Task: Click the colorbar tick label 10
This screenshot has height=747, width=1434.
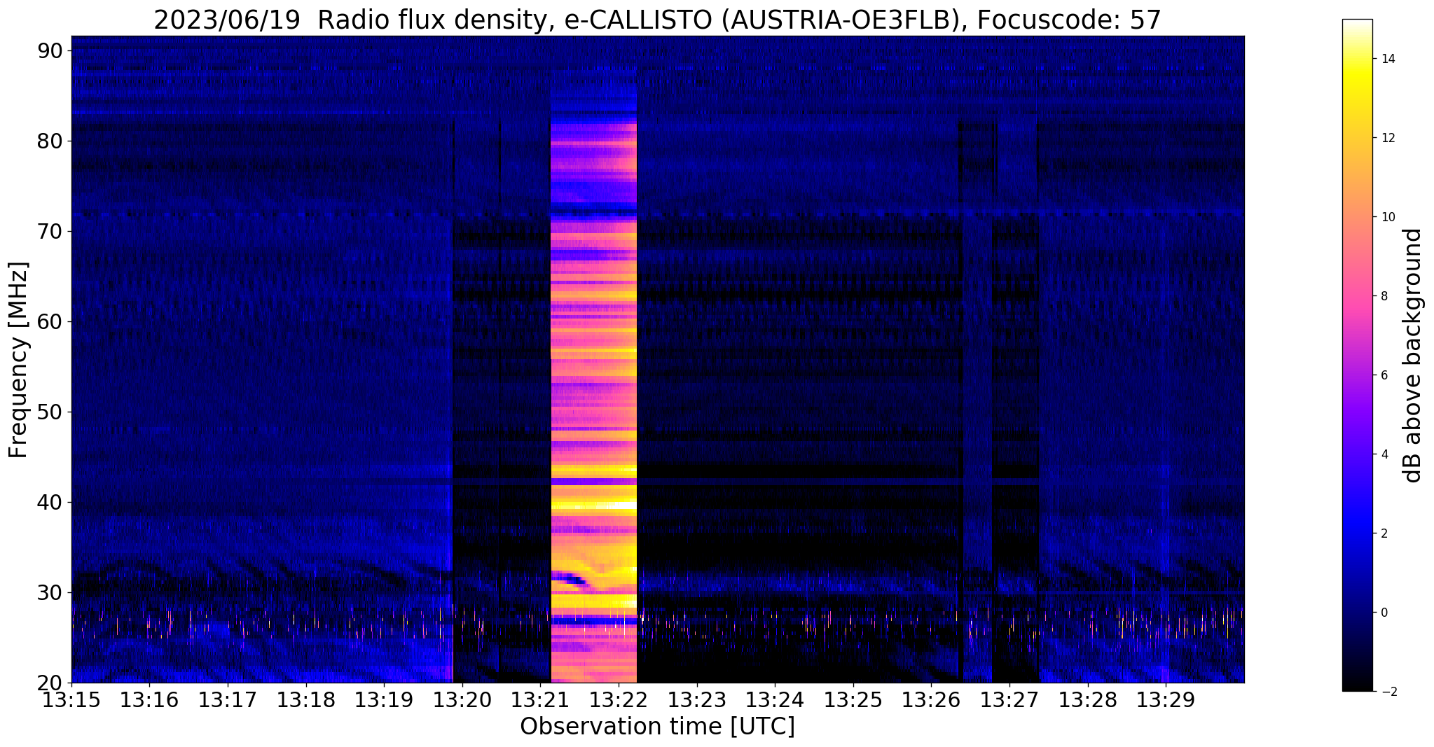Action: [x=1387, y=217]
